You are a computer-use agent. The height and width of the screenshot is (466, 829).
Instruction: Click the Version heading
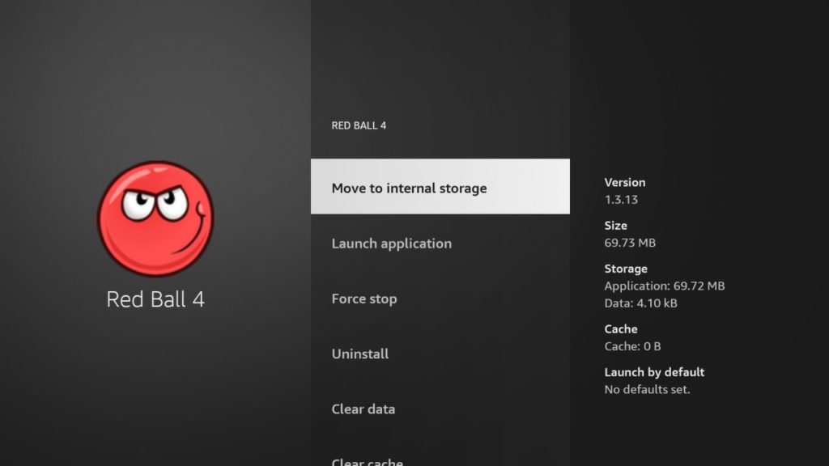coord(625,182)
